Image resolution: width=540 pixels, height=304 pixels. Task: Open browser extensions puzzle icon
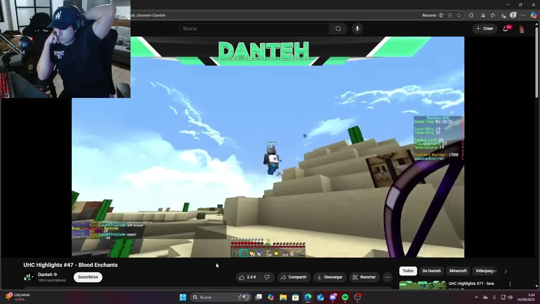pos(471,15)
